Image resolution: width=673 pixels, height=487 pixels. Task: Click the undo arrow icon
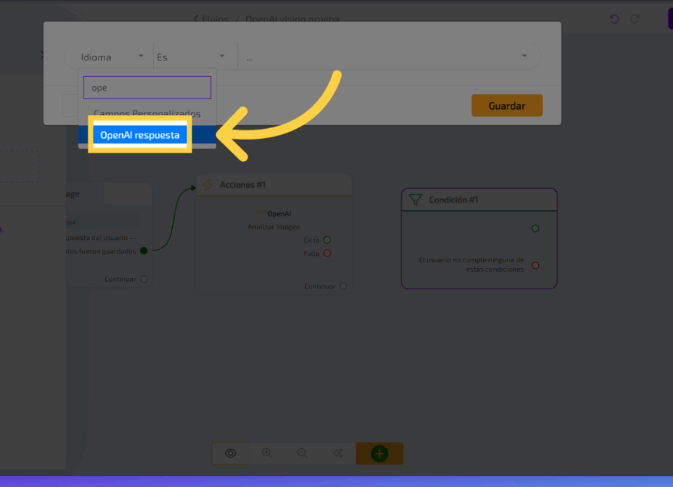pos(615,19)
